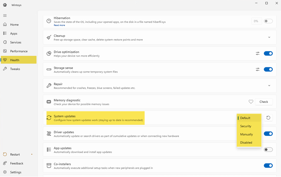Viewport: 281px width, 177px height.
Task: Open the Hibernation Read more link
Action: (x=59, y=25)
